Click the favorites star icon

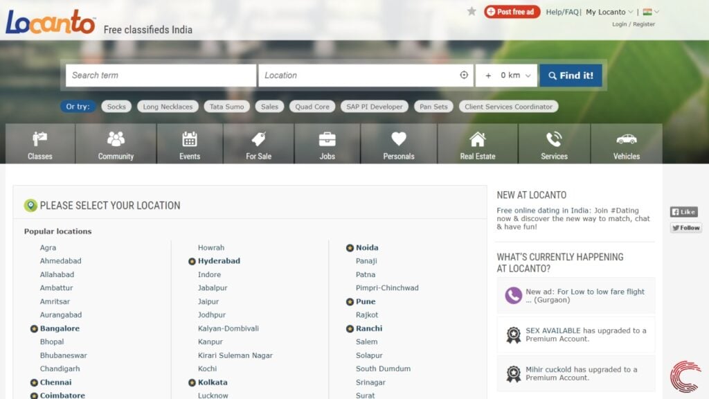472,11
